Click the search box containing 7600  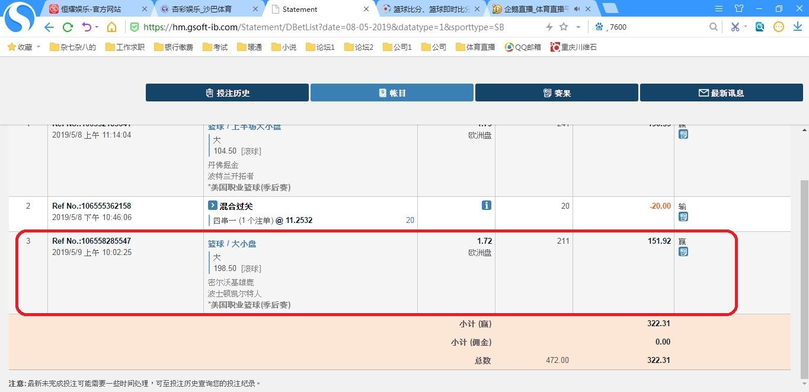(657, 27)
